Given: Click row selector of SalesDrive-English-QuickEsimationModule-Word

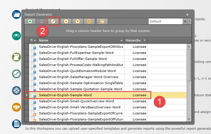Looking at the screenshot, I should (x=27, y=71).
